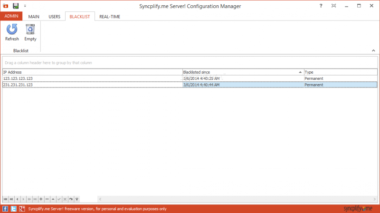Jump to prior page of records
The width and height of the screenshot is (380, 213).
[11, 199]
